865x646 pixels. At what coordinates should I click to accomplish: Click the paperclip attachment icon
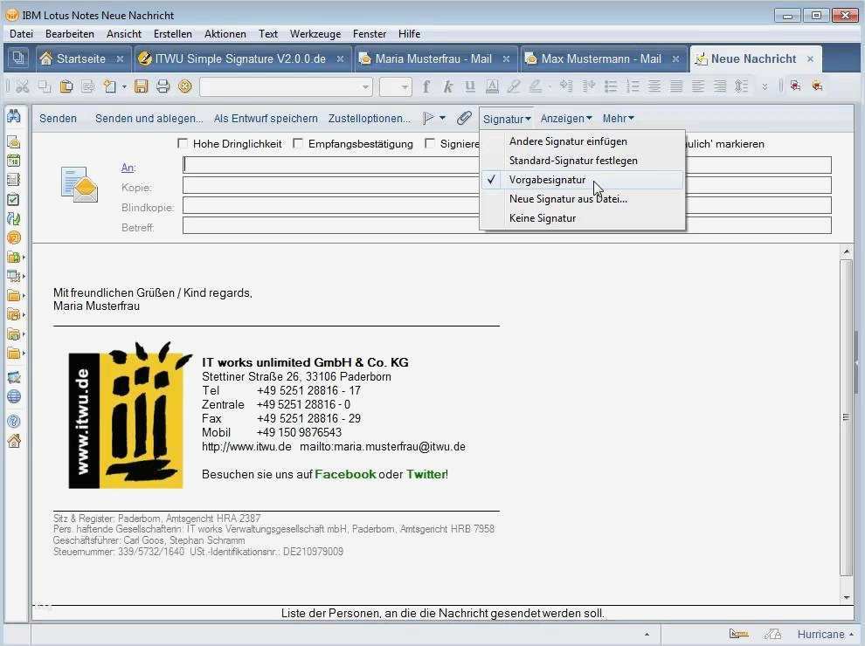(463, 118)
